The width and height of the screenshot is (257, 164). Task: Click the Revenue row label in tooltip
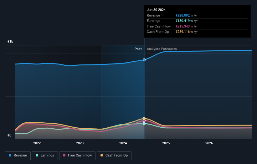[x=153, y=15]
